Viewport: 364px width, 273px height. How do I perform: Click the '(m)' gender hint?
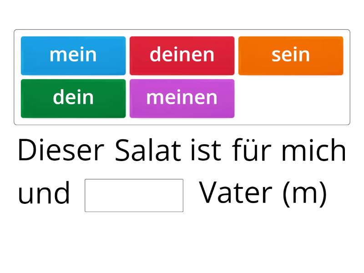pyautogui.click(x=305, y=194)
